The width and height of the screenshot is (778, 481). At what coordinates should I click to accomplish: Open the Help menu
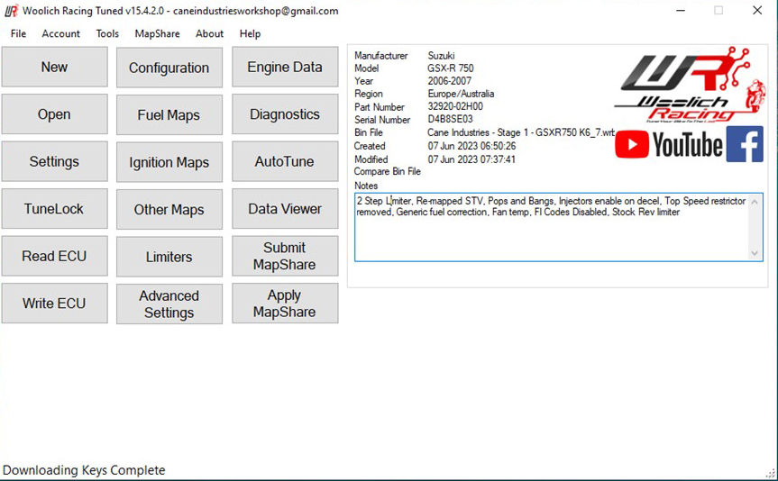point(250,33)
